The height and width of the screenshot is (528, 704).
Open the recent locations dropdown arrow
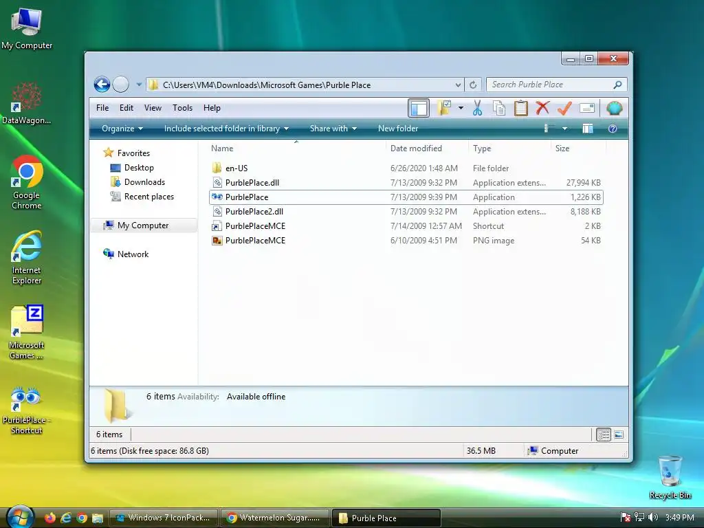click(139, 85)
